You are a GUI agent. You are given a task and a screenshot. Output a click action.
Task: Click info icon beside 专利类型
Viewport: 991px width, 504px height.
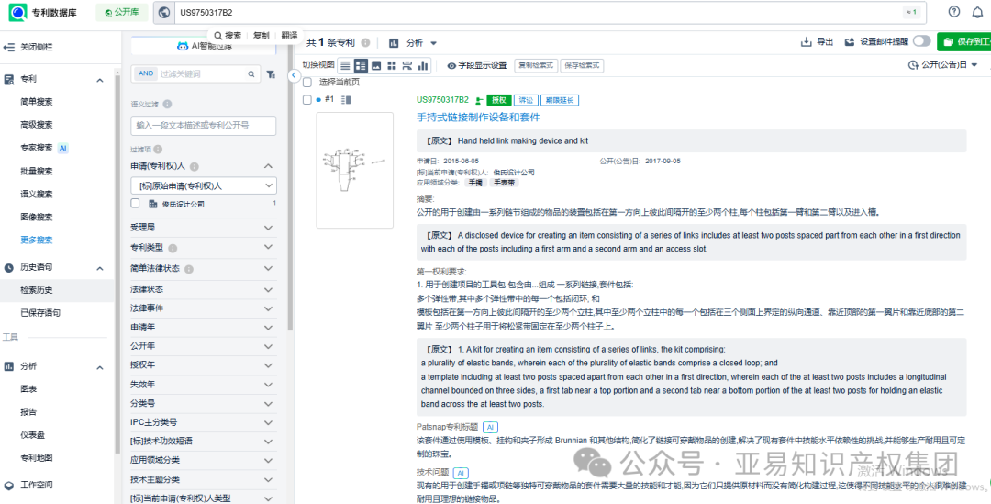(173, 248)
